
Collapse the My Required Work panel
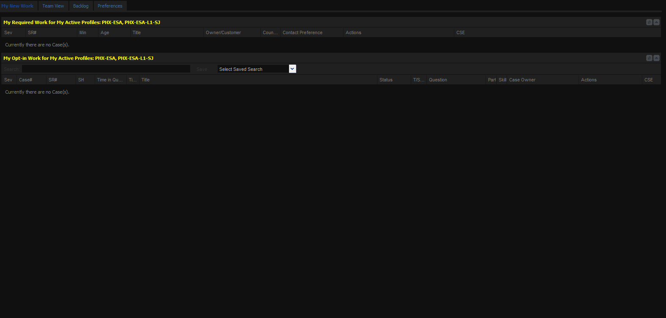(656, 22)
